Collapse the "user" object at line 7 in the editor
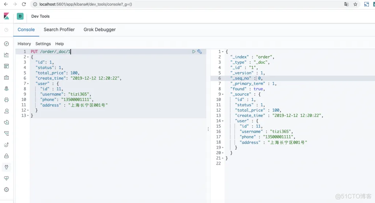 pyautogui.click(x=28, y=84)
